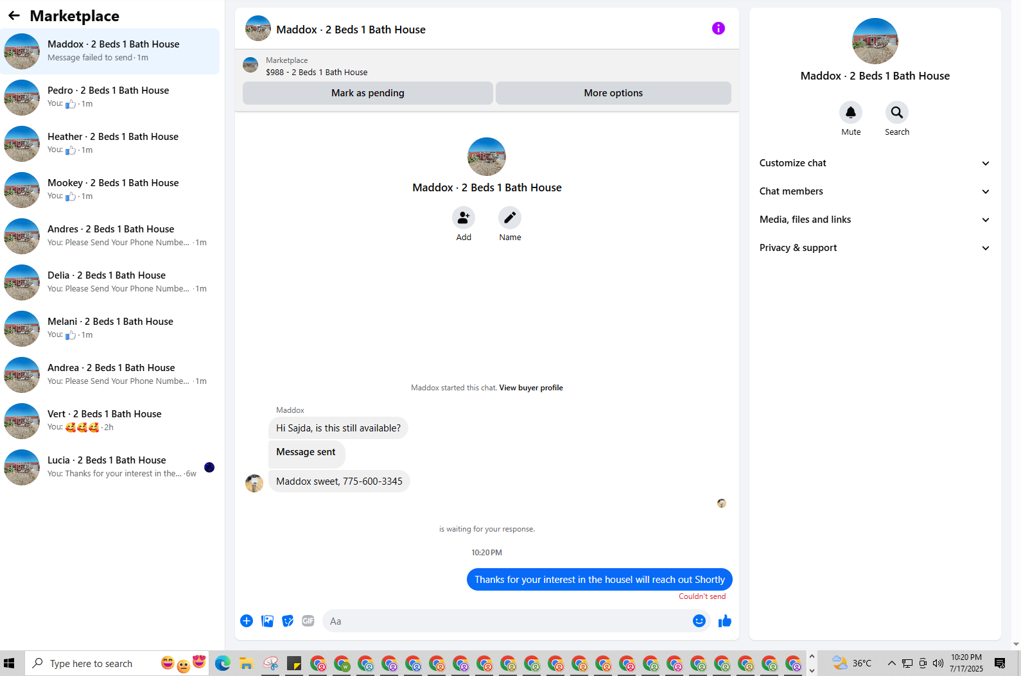
Task: Select the Delia chat
Action: point(110,282)
